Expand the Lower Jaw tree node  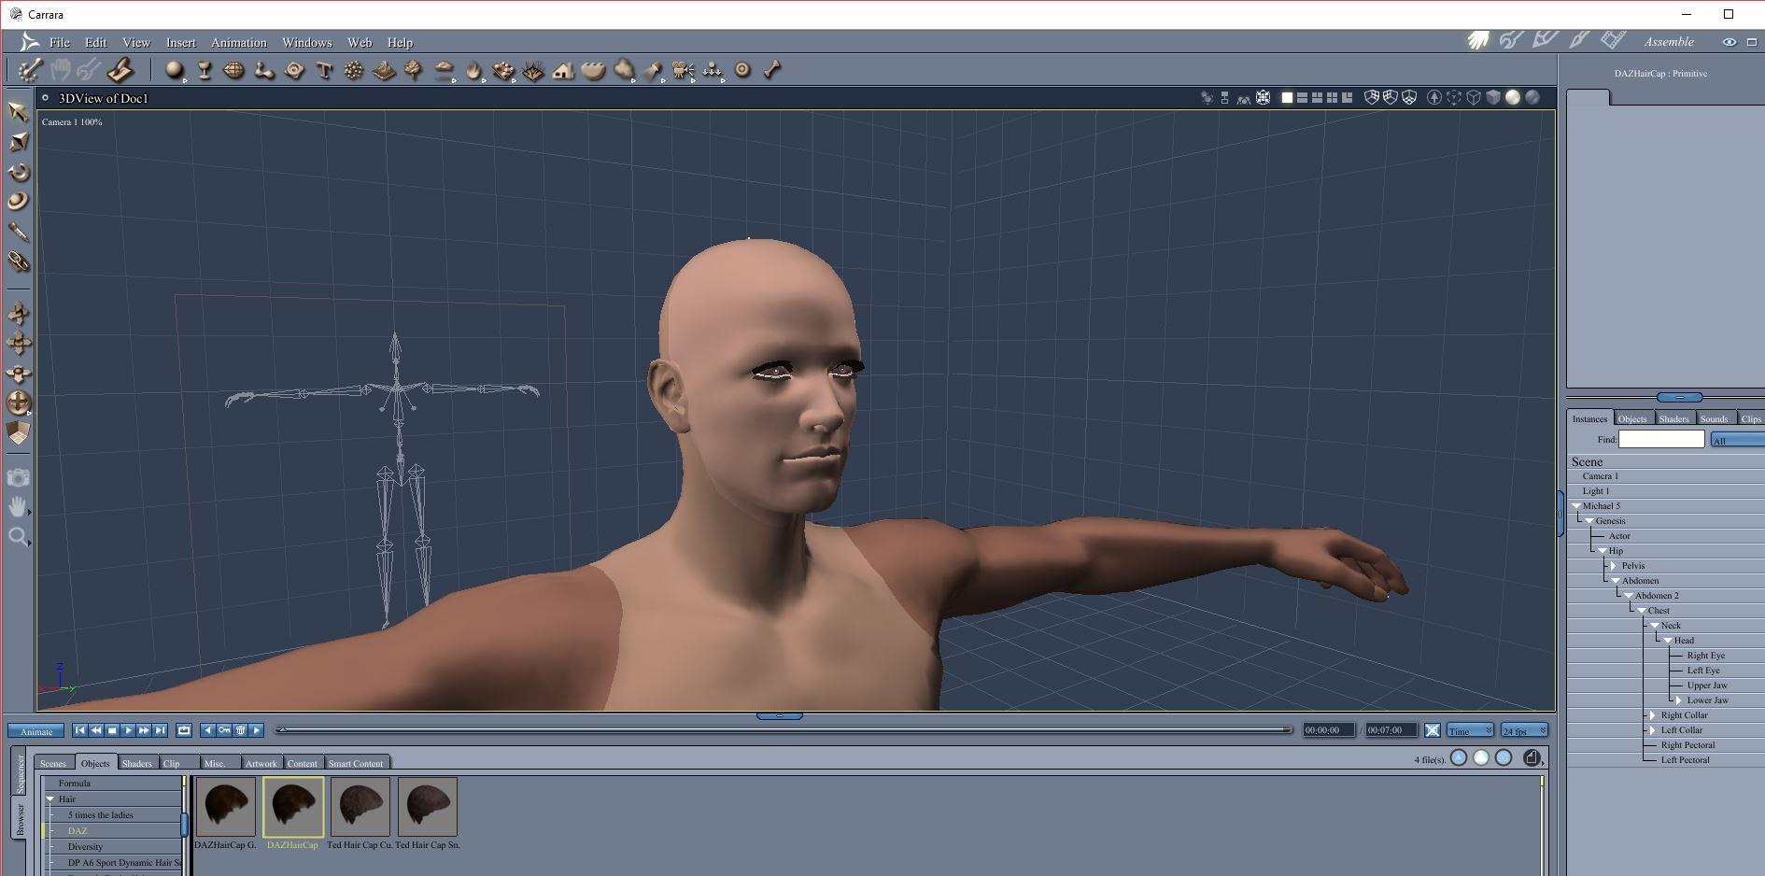pyautogui.click(x=1679, y=700)
